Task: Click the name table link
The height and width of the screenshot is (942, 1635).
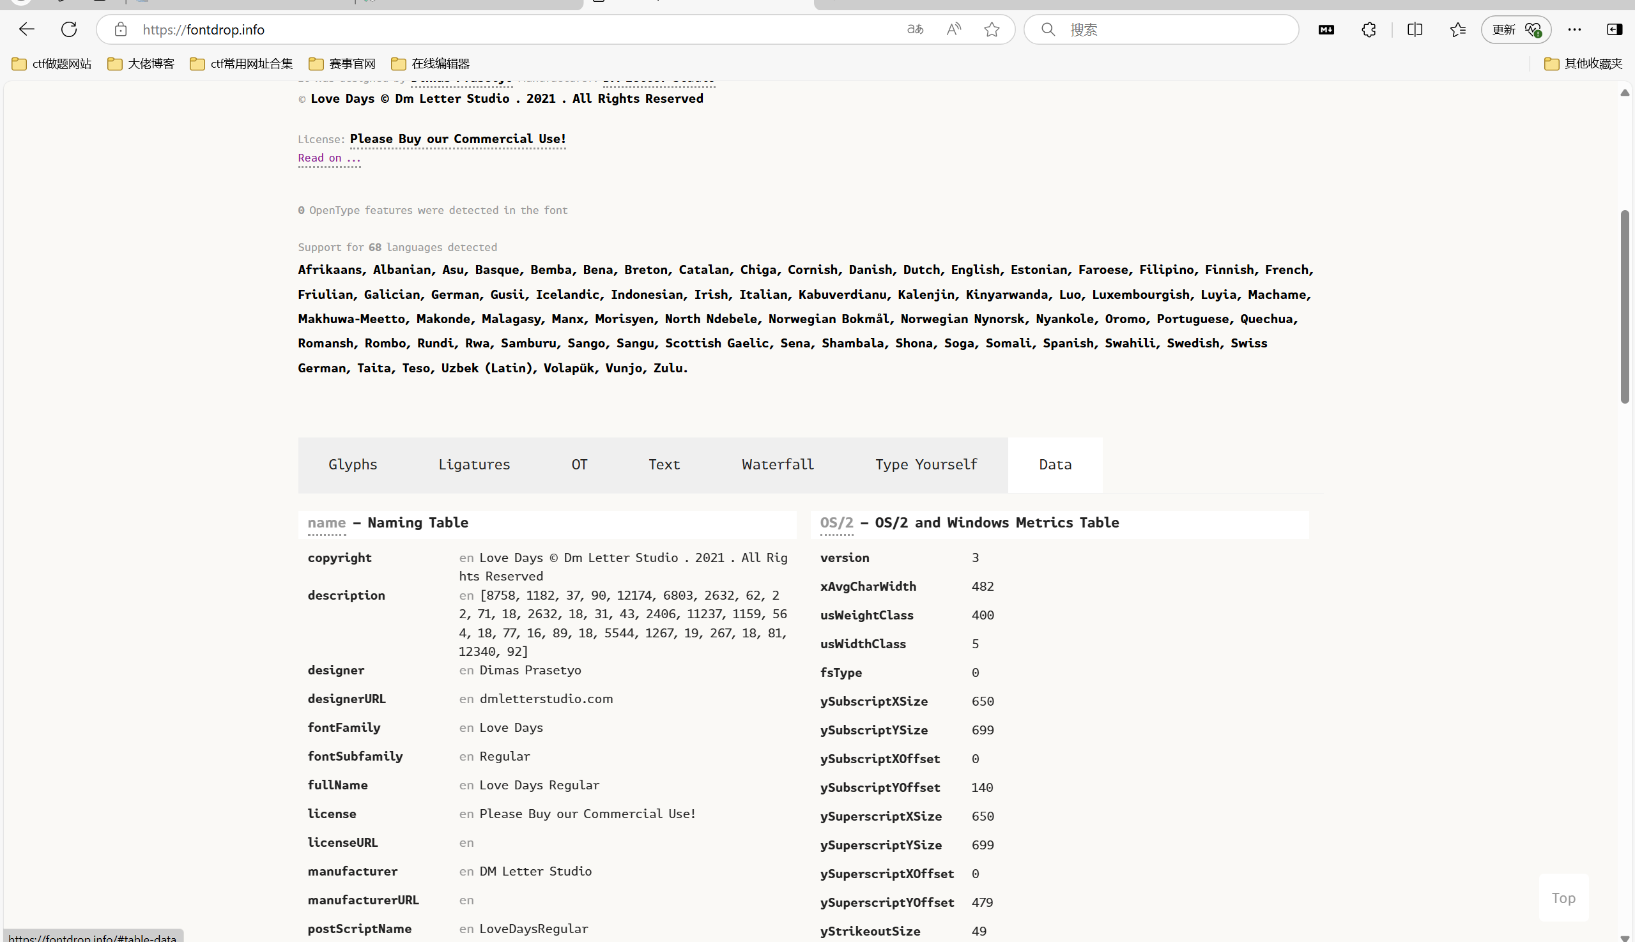Action: [326, 523]
